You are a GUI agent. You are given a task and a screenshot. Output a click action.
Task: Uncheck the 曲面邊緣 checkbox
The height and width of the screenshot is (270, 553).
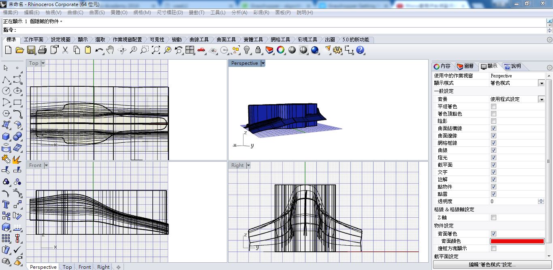tap(493, 135)
